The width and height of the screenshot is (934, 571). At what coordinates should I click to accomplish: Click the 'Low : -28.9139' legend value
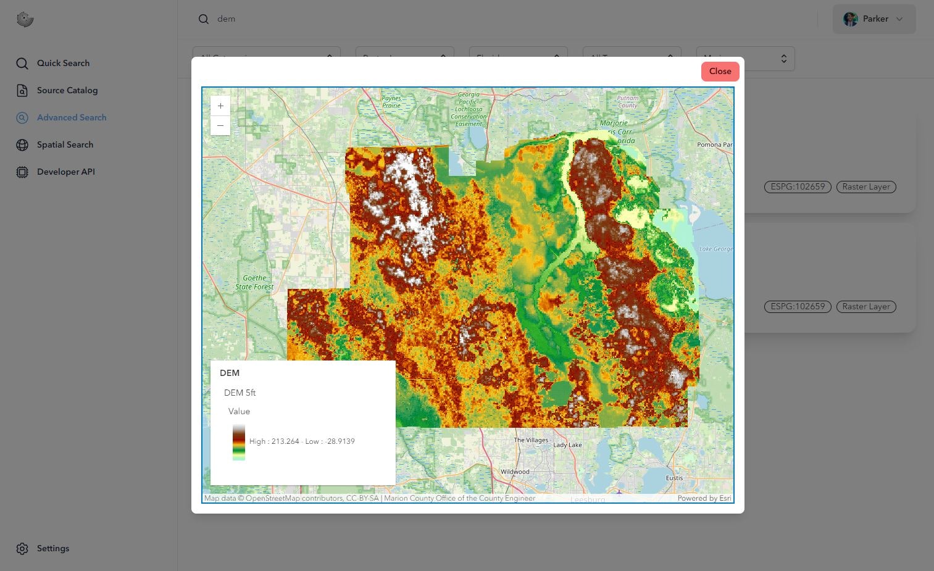330,441
